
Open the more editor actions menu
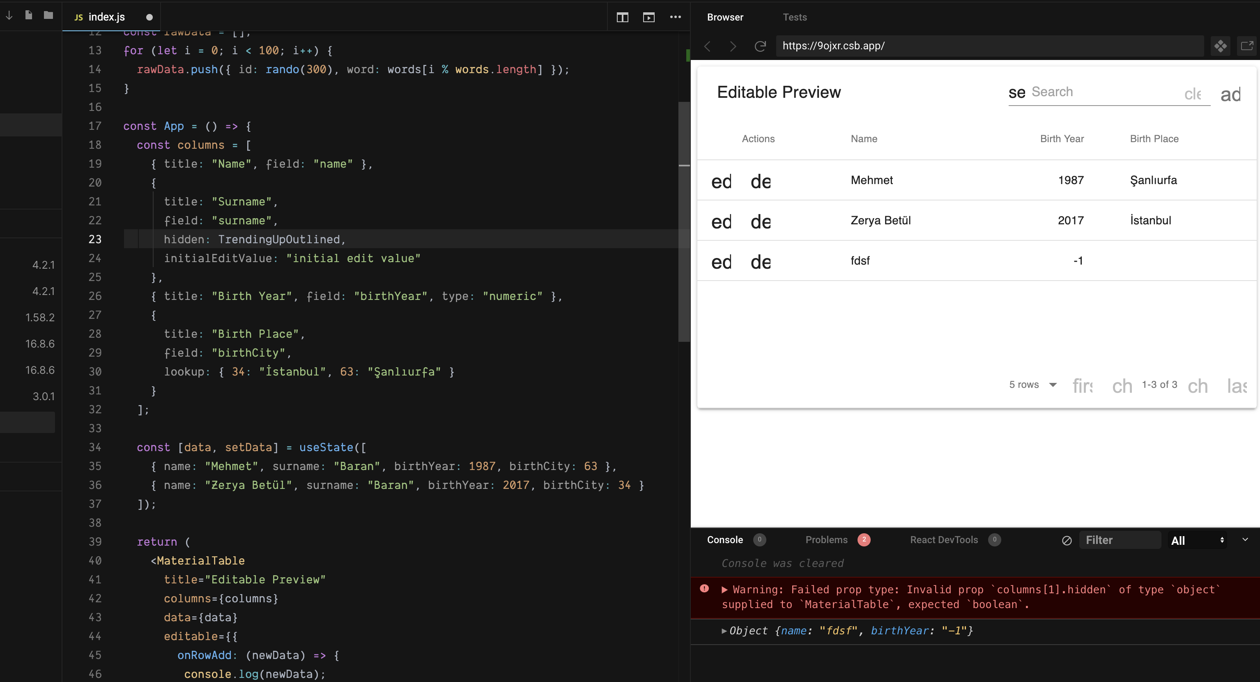[x=676, y=17]
